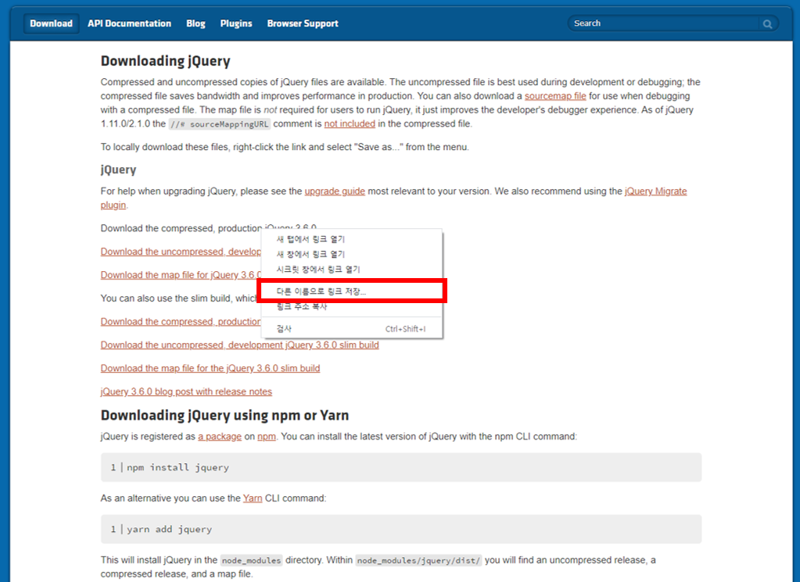The width and height of the screenshot is (800, 582).
Task: Choose '다른 이름으로 링크 저장...' menu item
Action: click(x=352, y=291)
